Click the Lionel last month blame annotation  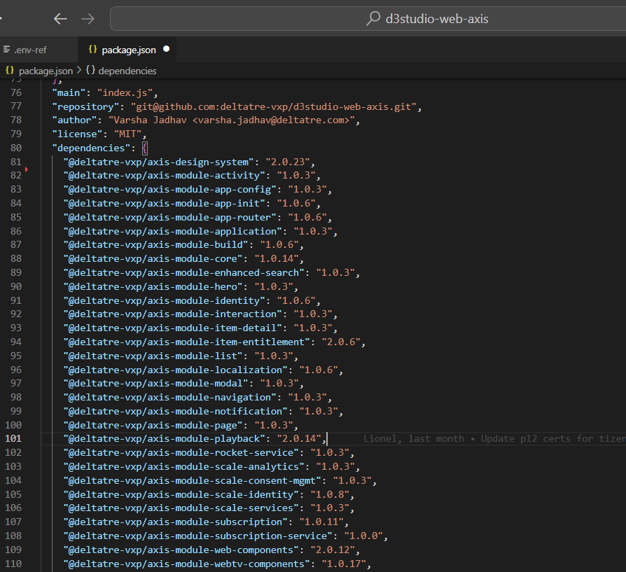click(x=494, y=438)
